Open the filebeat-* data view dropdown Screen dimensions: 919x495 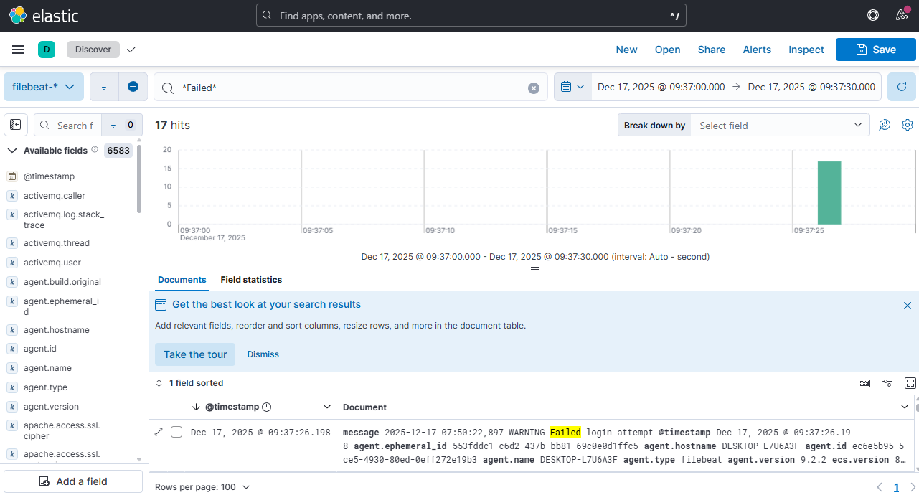click(44, 87)
